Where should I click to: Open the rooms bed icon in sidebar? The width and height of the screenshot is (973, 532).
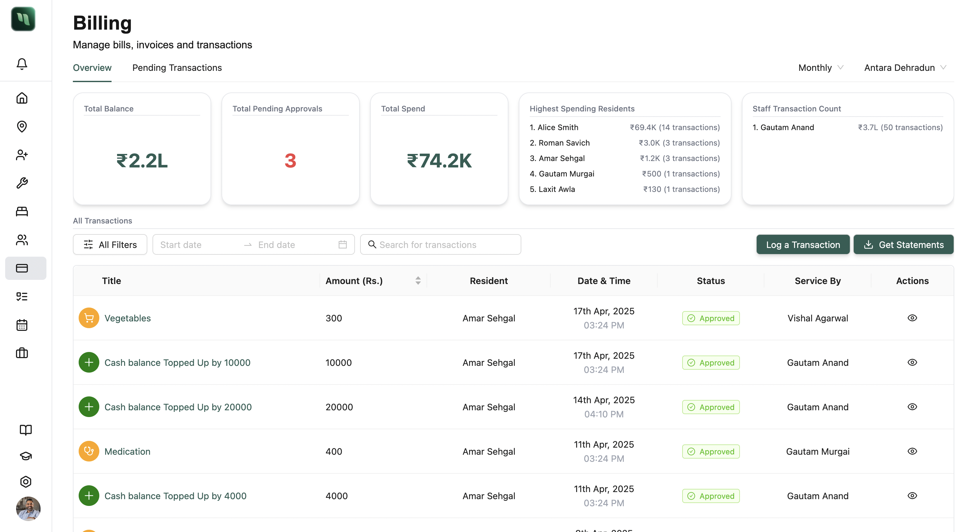(x=22, y=211)
